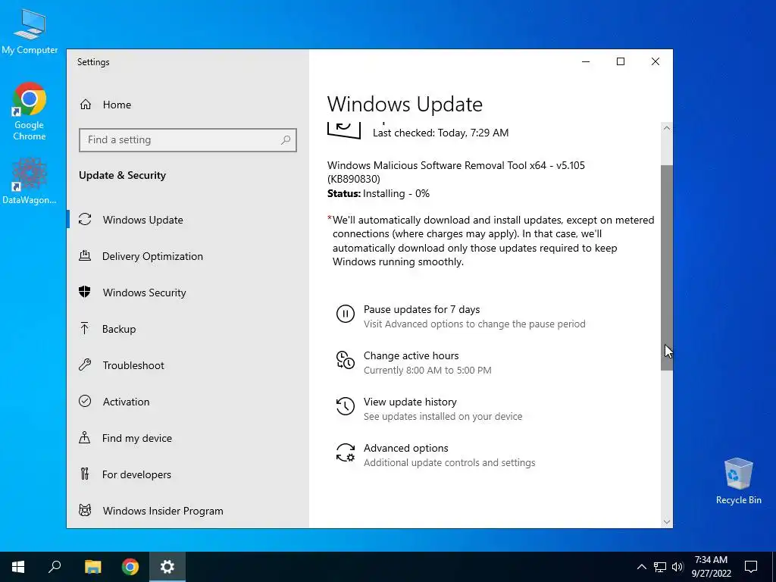Select the Google Chrome desktop shortcut
776x582 pixels.
click(30, 111)
